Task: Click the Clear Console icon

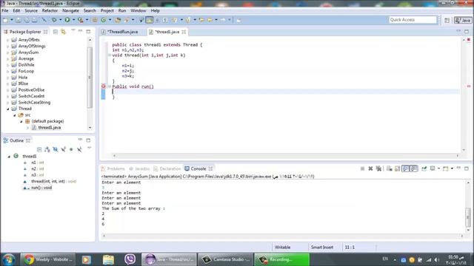Action: pos(389,168)
